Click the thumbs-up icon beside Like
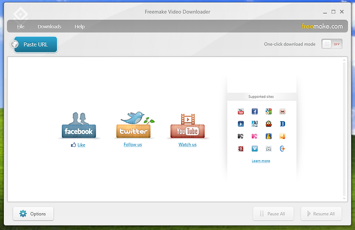Screen dimensions: 355x230 pyautogui.click(x=73, y=144)
